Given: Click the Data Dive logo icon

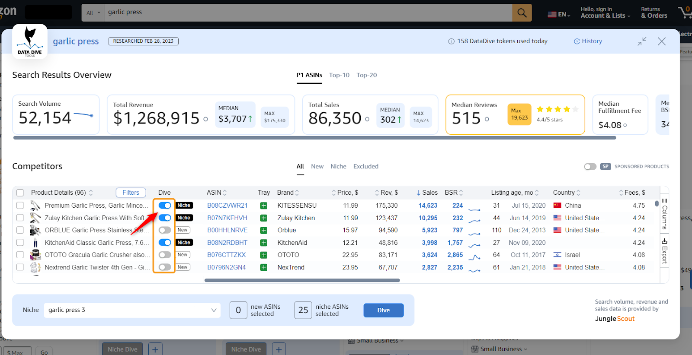Looking at the screenshot, I should [30, 41].
